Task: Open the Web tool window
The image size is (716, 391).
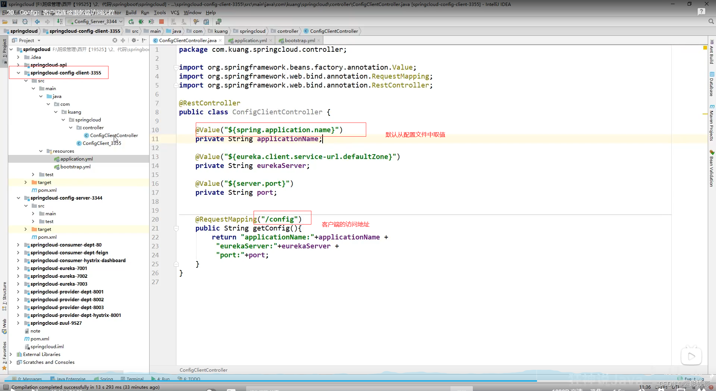Action: (x=4, y=327)
